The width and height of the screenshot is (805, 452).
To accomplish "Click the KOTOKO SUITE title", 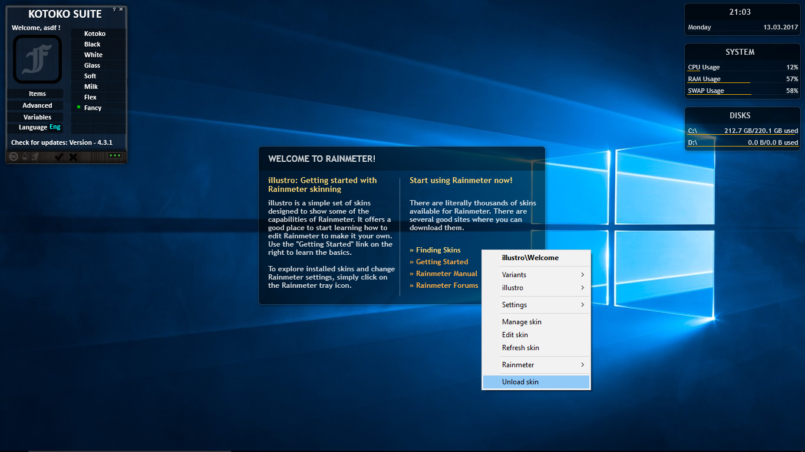I will pos(65,14).
